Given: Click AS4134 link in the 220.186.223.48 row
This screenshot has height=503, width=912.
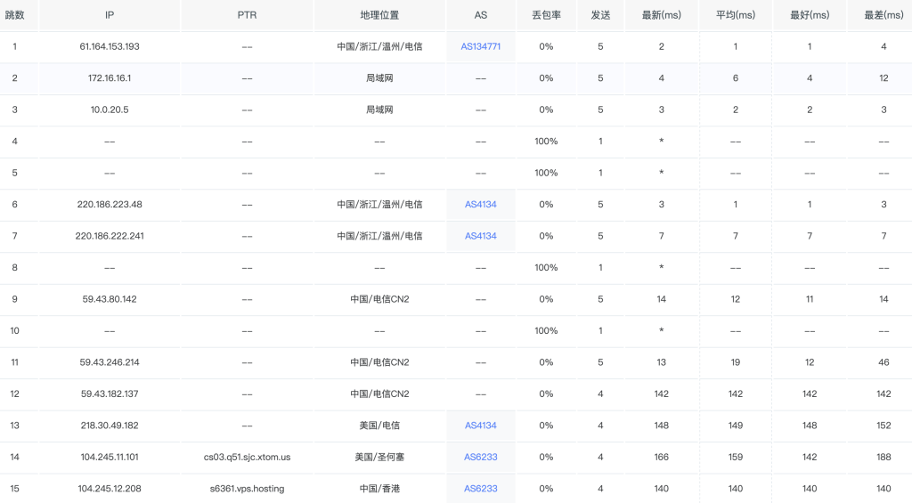Looking at the screenshot, I should click(480, 205).
